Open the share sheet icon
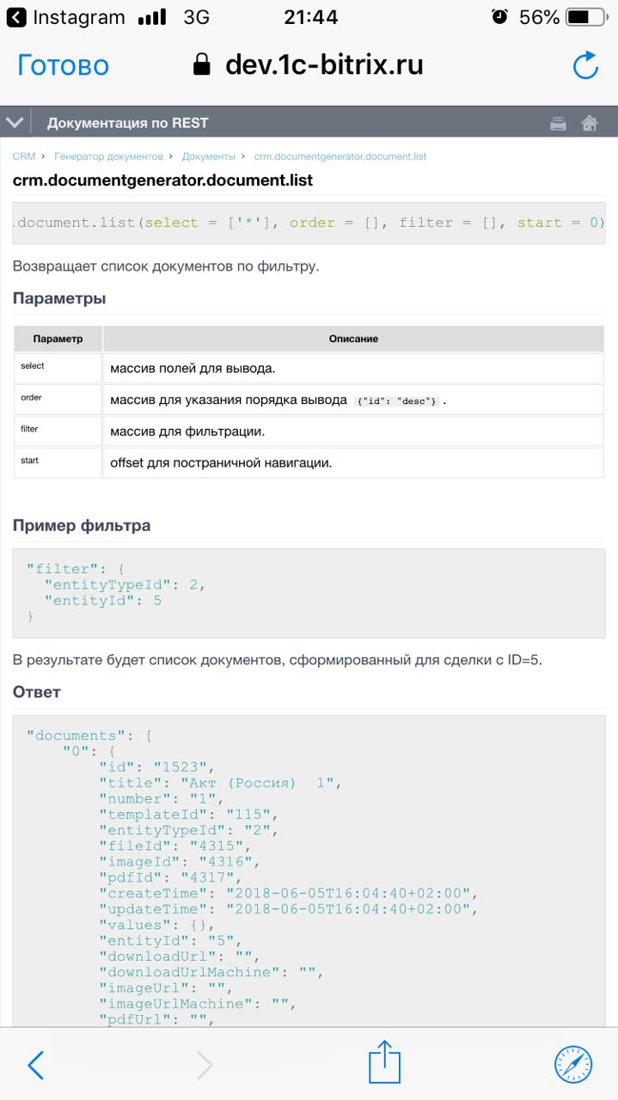 (x=384, y=1062)
